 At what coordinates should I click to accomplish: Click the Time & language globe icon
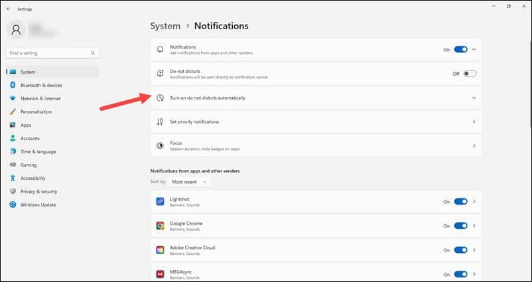(13, 151)
